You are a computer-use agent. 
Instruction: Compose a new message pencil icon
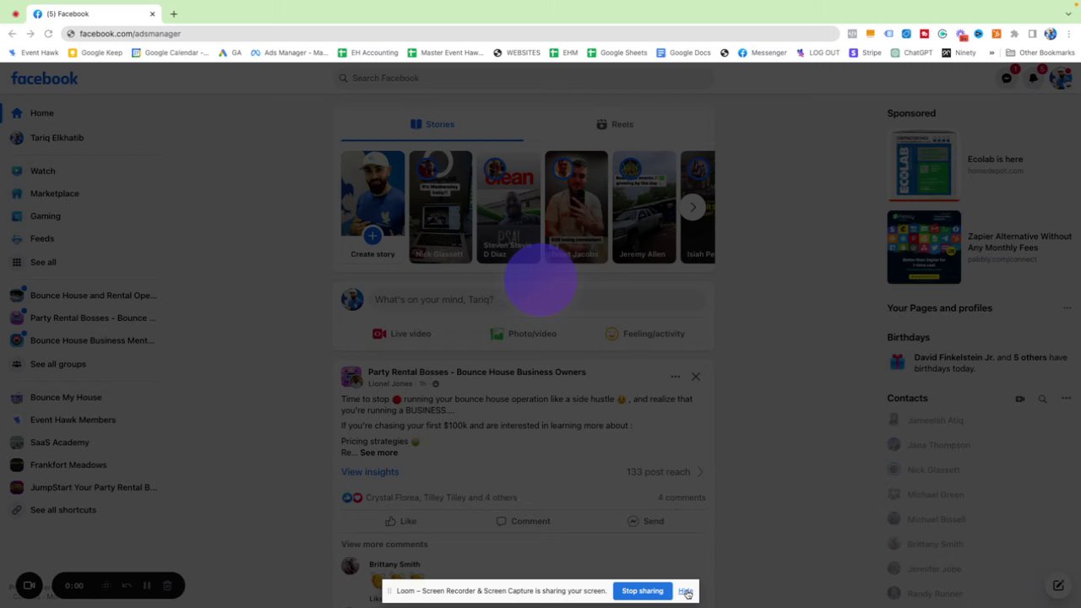[x=1058, y=585]
